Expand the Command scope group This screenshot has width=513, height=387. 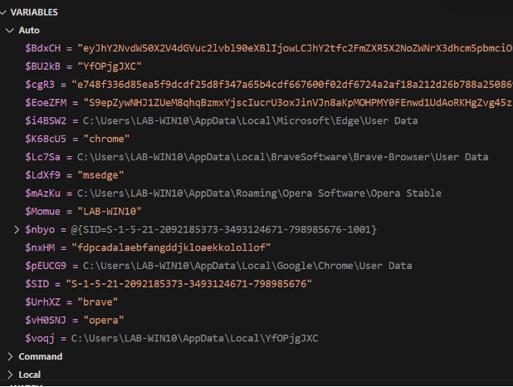click(10, 356)
